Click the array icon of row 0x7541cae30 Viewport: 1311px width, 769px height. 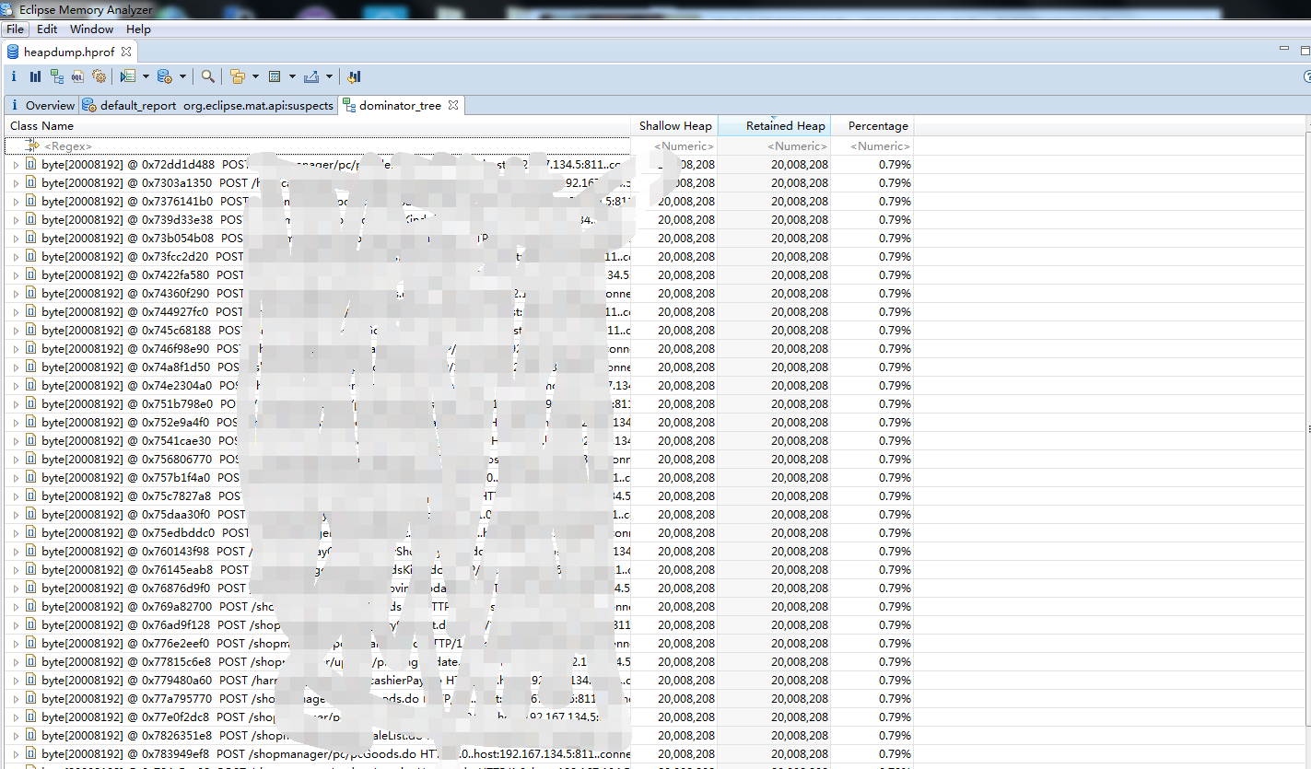tap(30, 440)
